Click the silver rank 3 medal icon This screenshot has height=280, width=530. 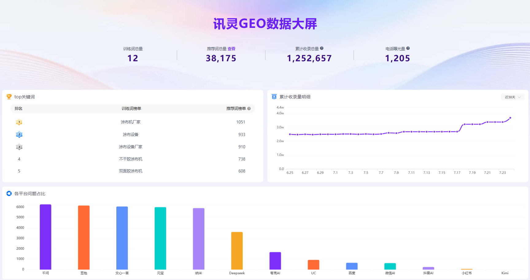click(x=19, y=147)
